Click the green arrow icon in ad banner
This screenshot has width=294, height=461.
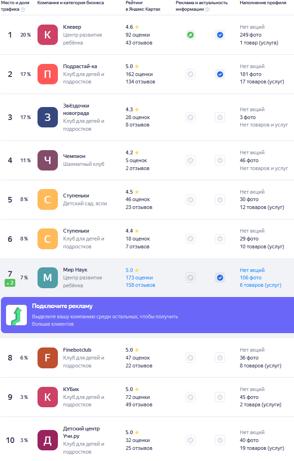point(16,315)
